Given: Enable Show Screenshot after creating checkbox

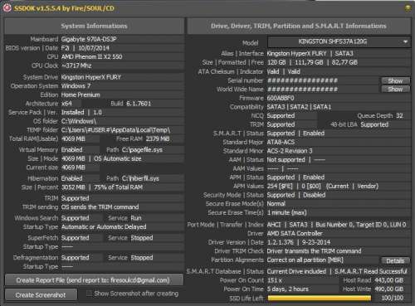Looking at the screenshot, I should pos(89,294).
